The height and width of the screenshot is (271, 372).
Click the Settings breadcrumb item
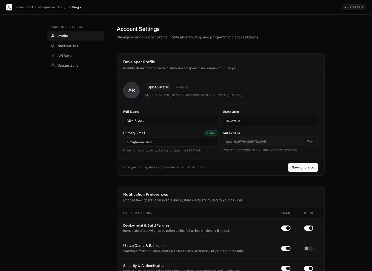tap(74, 7)
